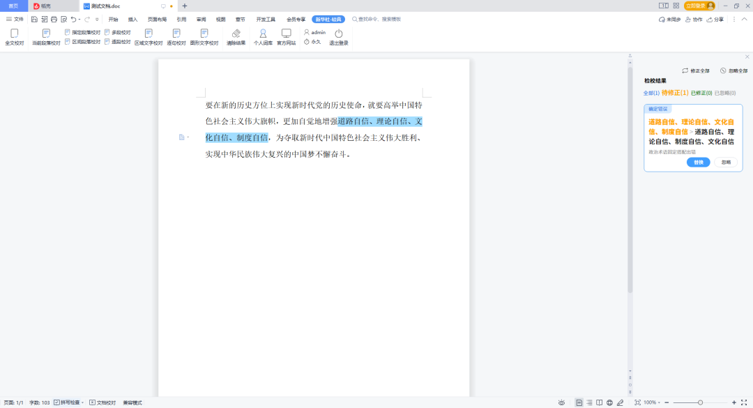Viewport: 753px width, 408px height.
Task: Start 当前段落校对 current paragraph check
Action: tap(46, 37)
